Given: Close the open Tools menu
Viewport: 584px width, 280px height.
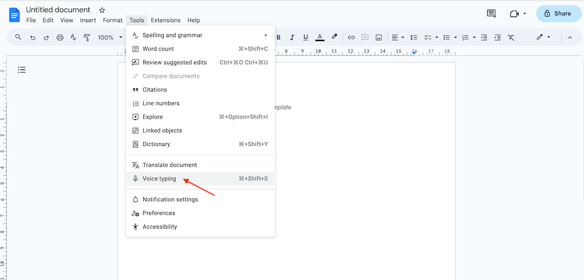Looking at the screenshot, I should coord(137,21).
